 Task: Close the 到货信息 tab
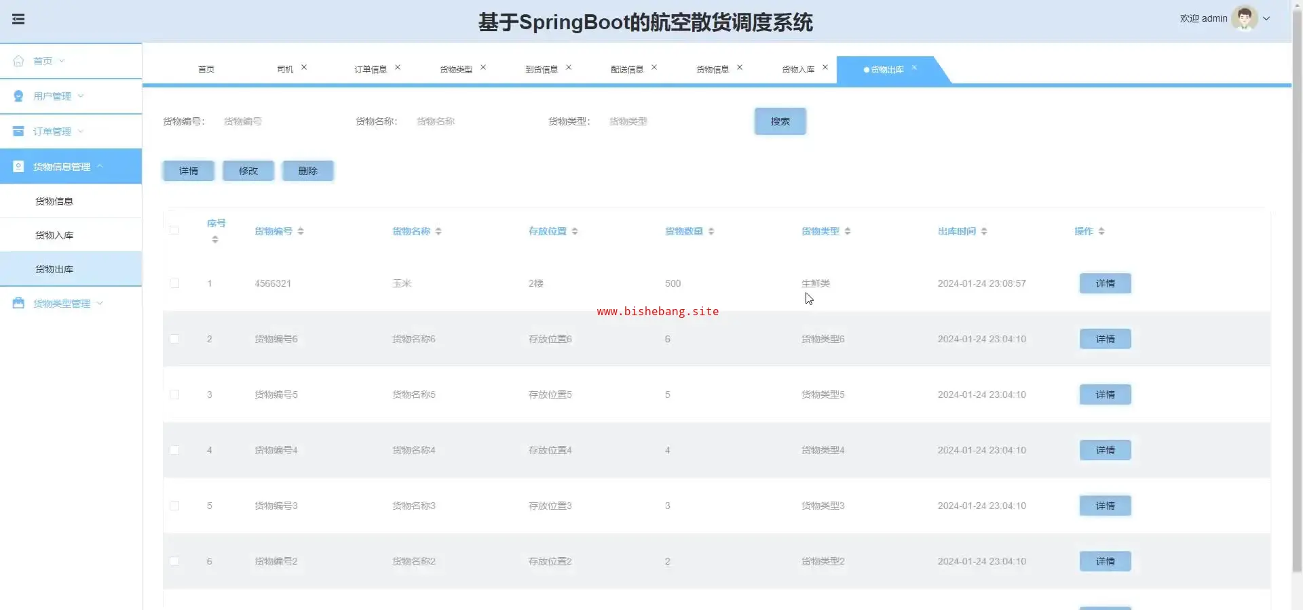pos(569,67)
